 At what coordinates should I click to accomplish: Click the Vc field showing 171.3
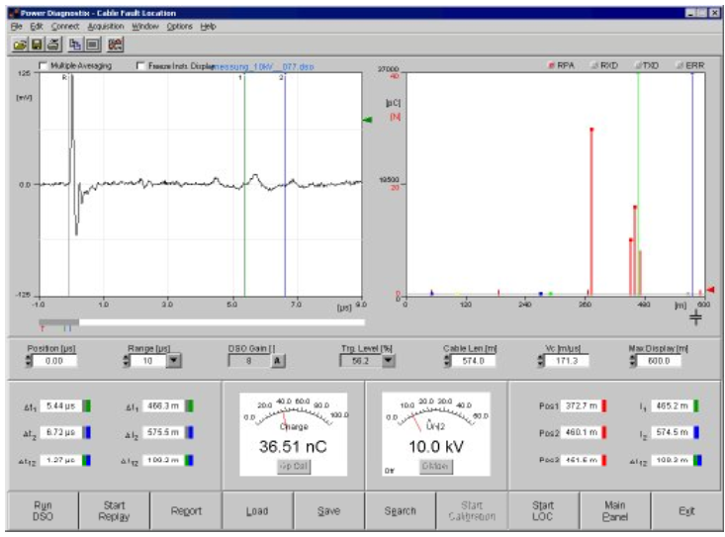click(567, 361)
